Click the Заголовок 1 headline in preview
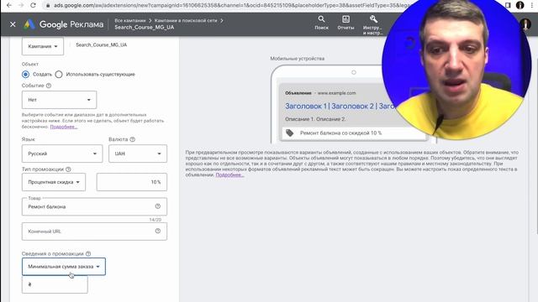Screen dimensions: 538x302 [x=306, y=107]
